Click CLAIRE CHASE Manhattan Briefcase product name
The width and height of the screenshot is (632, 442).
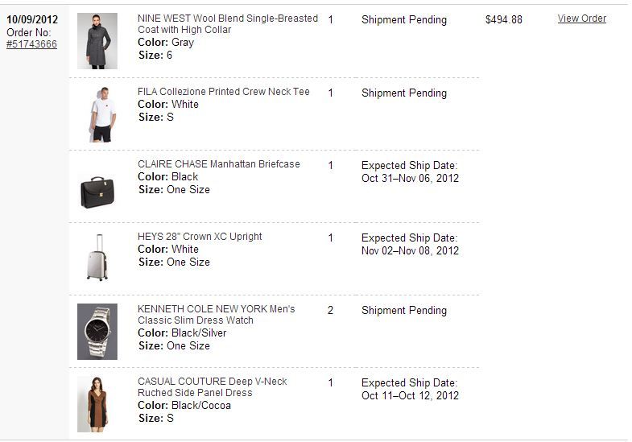218,164
